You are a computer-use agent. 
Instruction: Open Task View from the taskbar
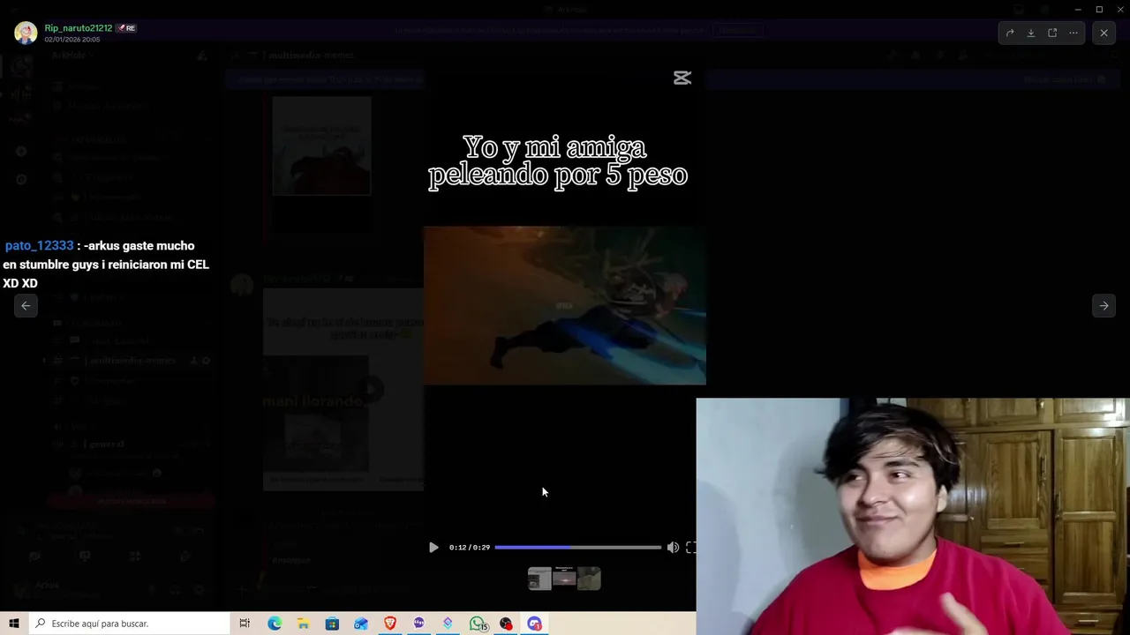coord(245,624)
